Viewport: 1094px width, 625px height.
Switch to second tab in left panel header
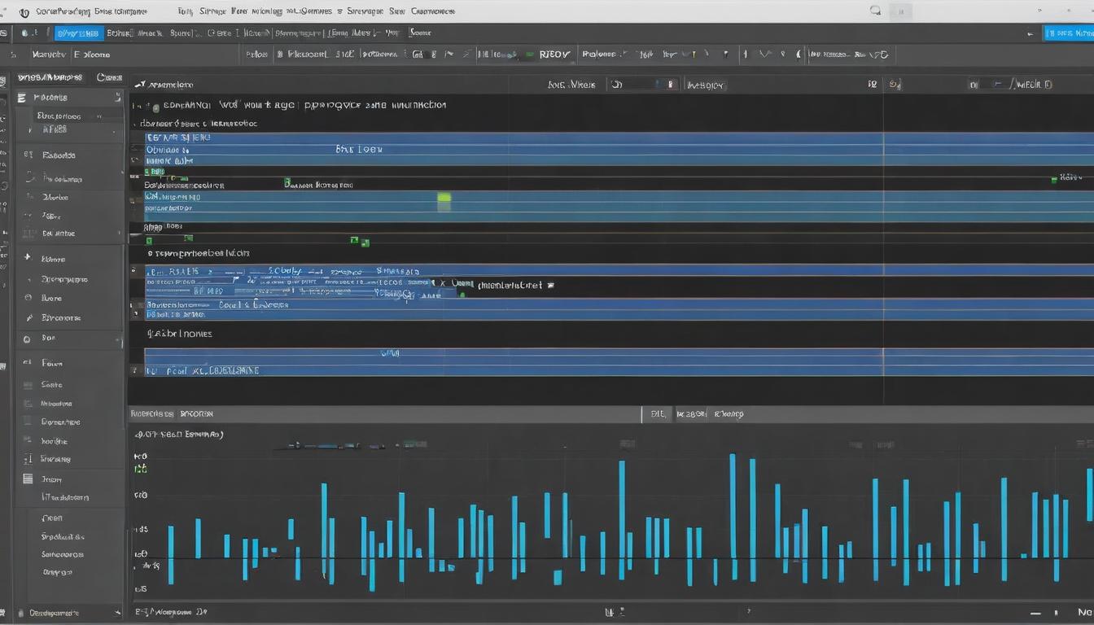[109, 77]
